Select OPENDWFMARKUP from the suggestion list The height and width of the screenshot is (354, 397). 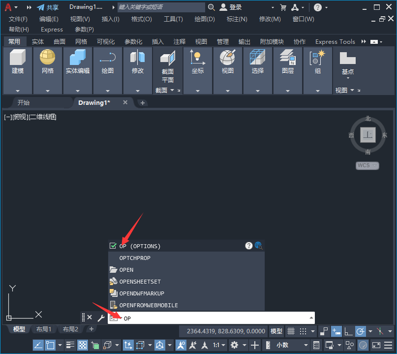[186, 293]
